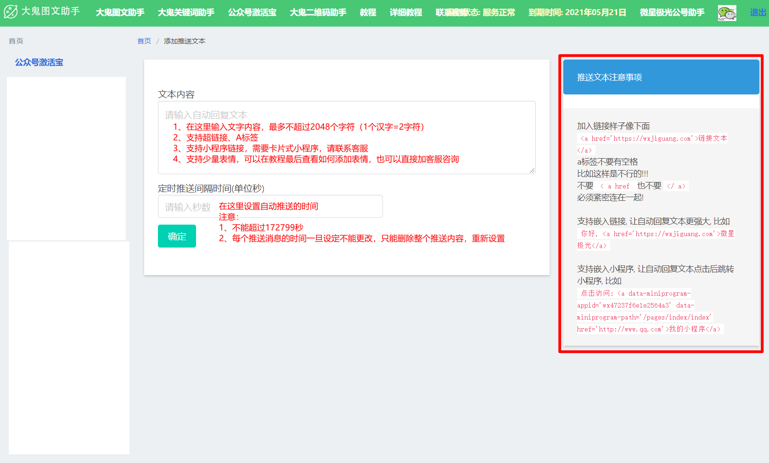Click the 推送文本注意事项 panel header
The image size is (769, 463).
coord(661,77)
